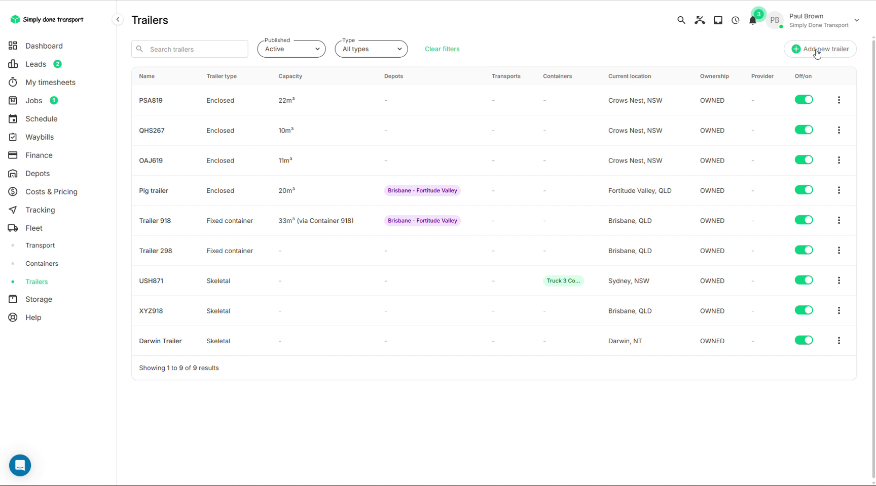Screen dimensions: 876x486
Task: Collapse the sidebar with the chevron button
Action: (118, 20)
